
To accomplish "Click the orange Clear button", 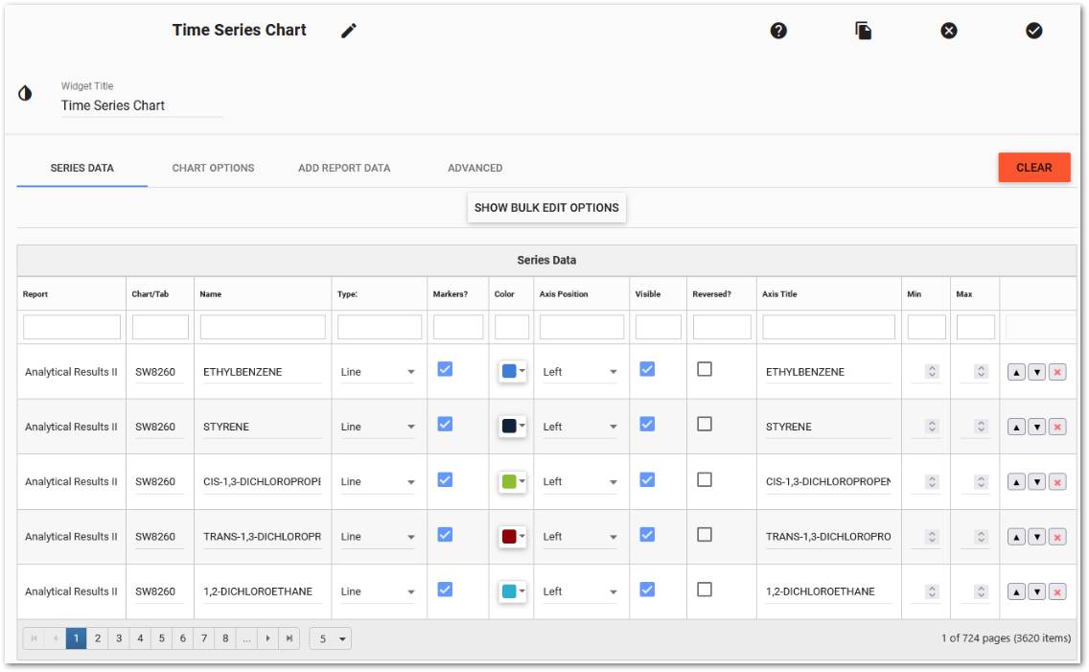I will 1033,167.
